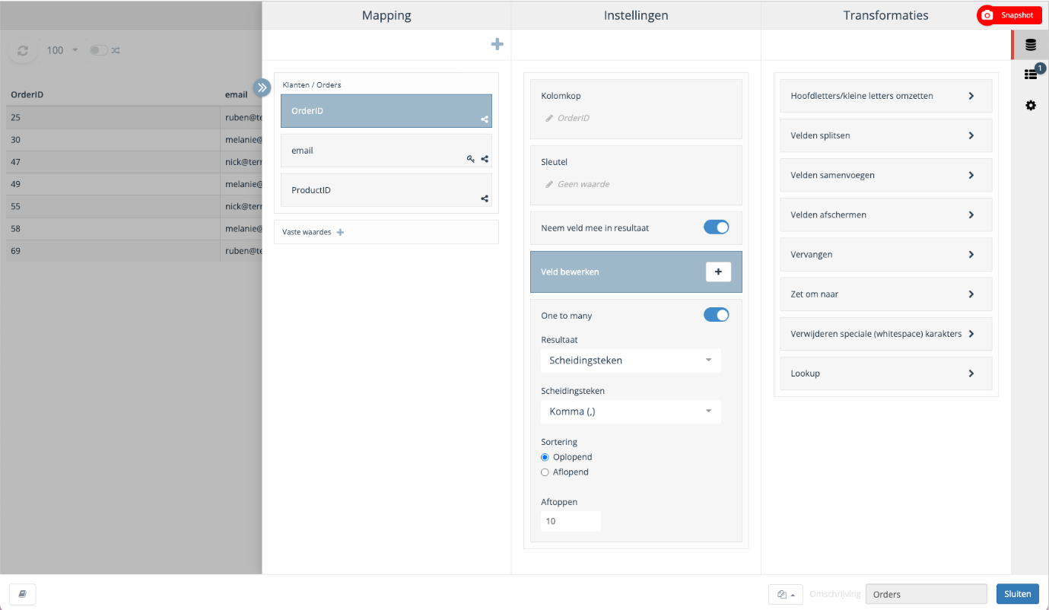Toggle the random shuffle switch
1049x610 pixels.
pyautogui.click(x=99, y=50)
